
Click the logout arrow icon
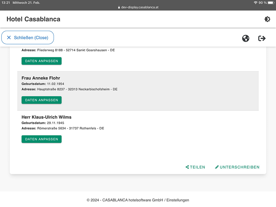point(262,38)
